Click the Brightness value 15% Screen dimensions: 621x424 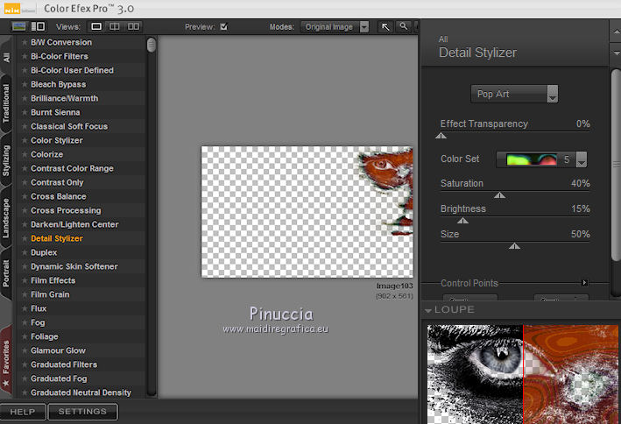[580, 208]
